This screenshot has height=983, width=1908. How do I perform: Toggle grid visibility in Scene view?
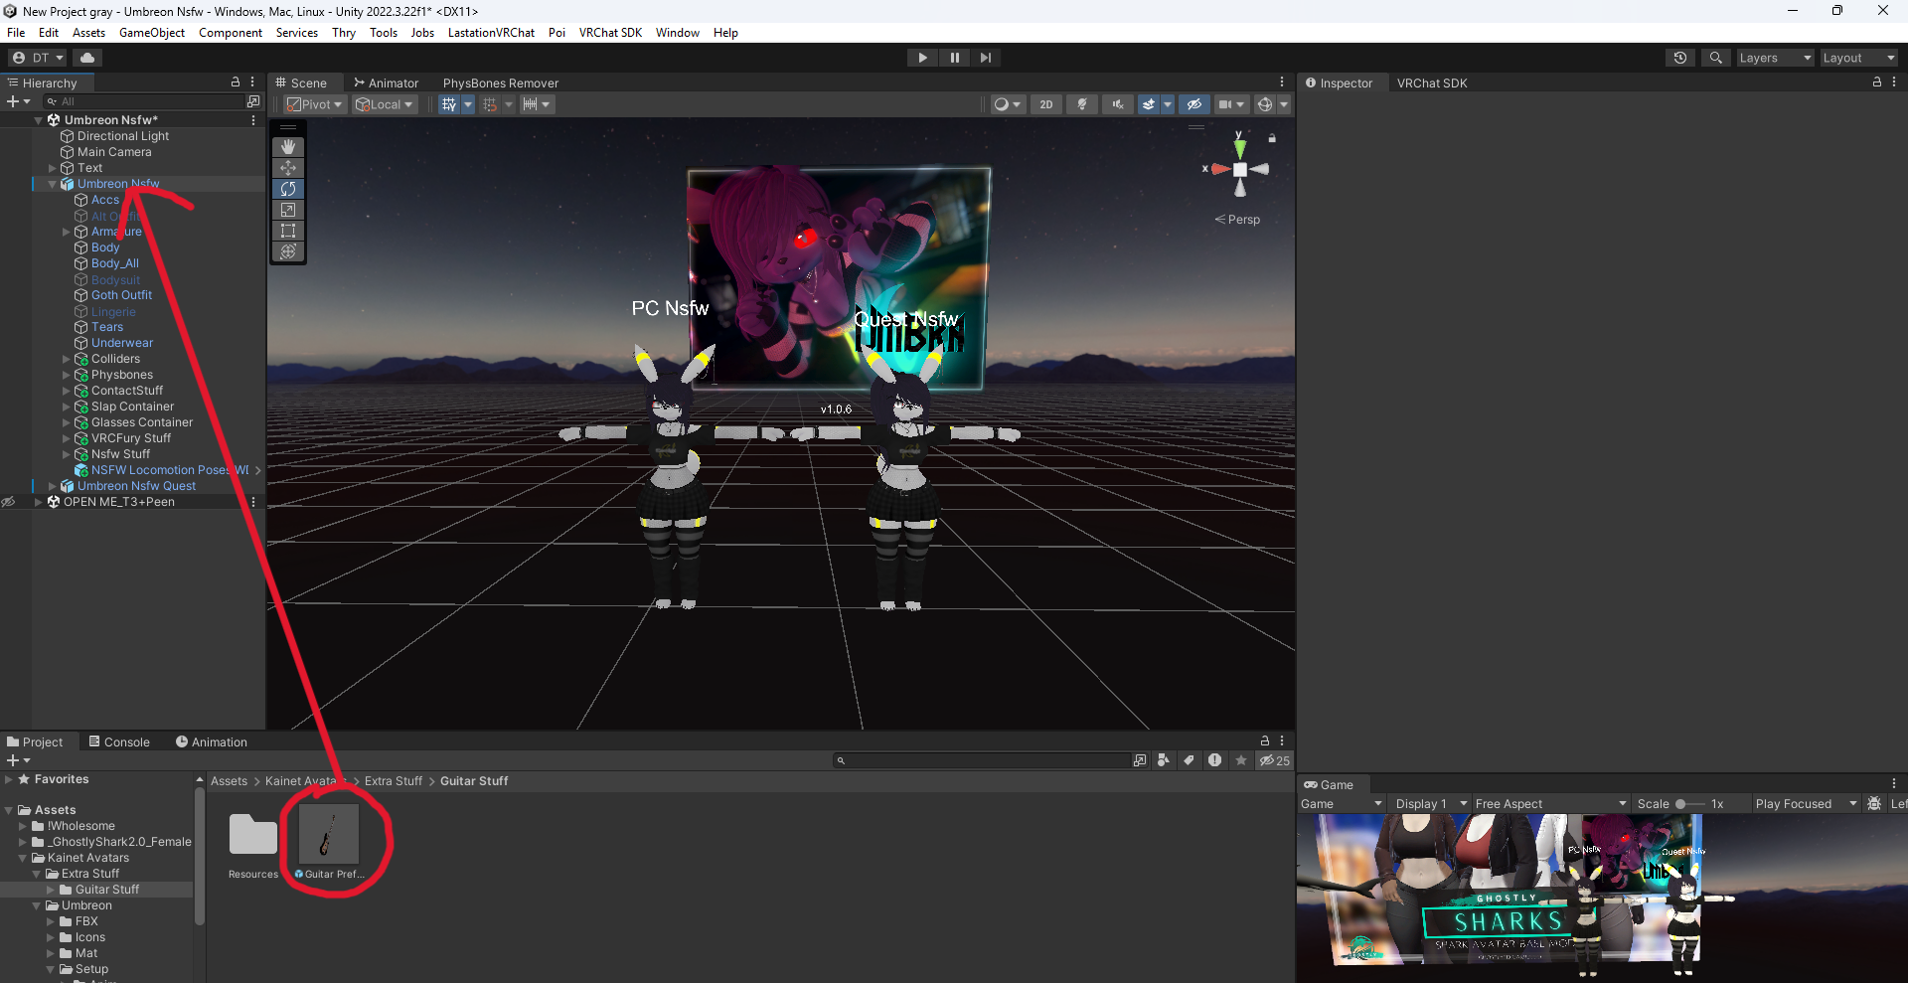tap(449, 104)
